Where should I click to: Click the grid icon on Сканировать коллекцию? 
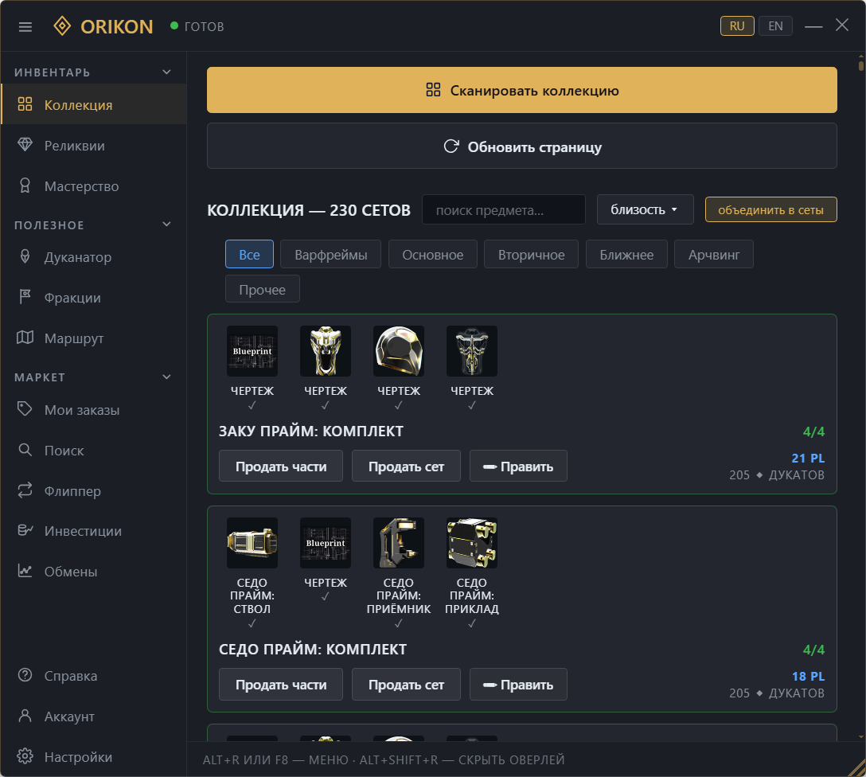(434, 90)
